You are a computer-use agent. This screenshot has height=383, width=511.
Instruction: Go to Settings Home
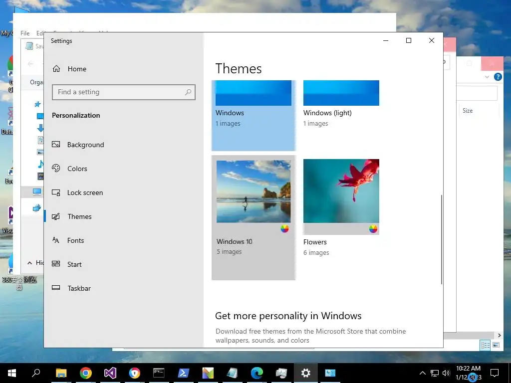pyautogui.click(x=69, y=69)
